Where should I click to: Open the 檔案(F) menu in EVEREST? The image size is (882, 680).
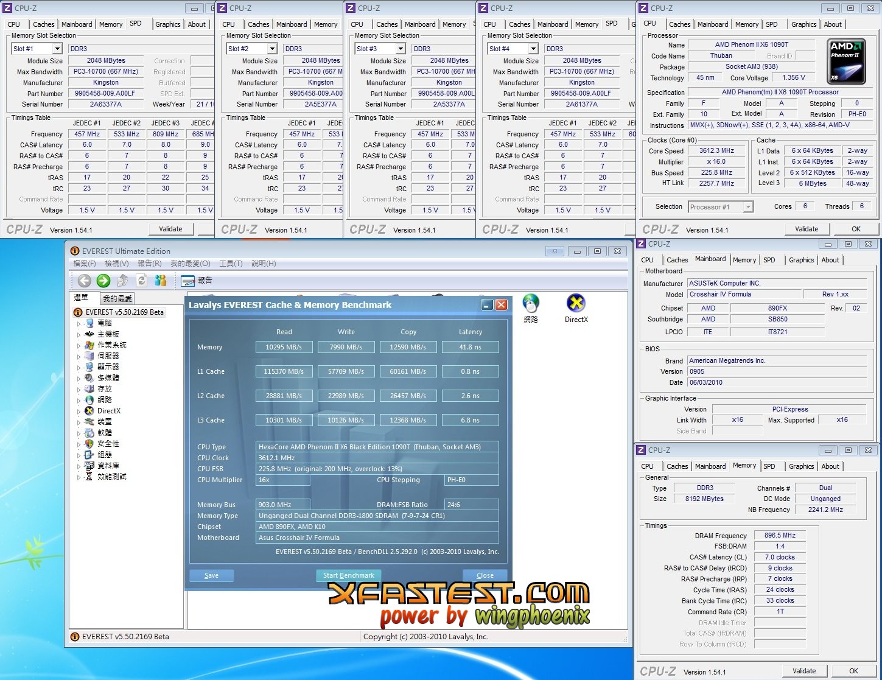point(85,264)
